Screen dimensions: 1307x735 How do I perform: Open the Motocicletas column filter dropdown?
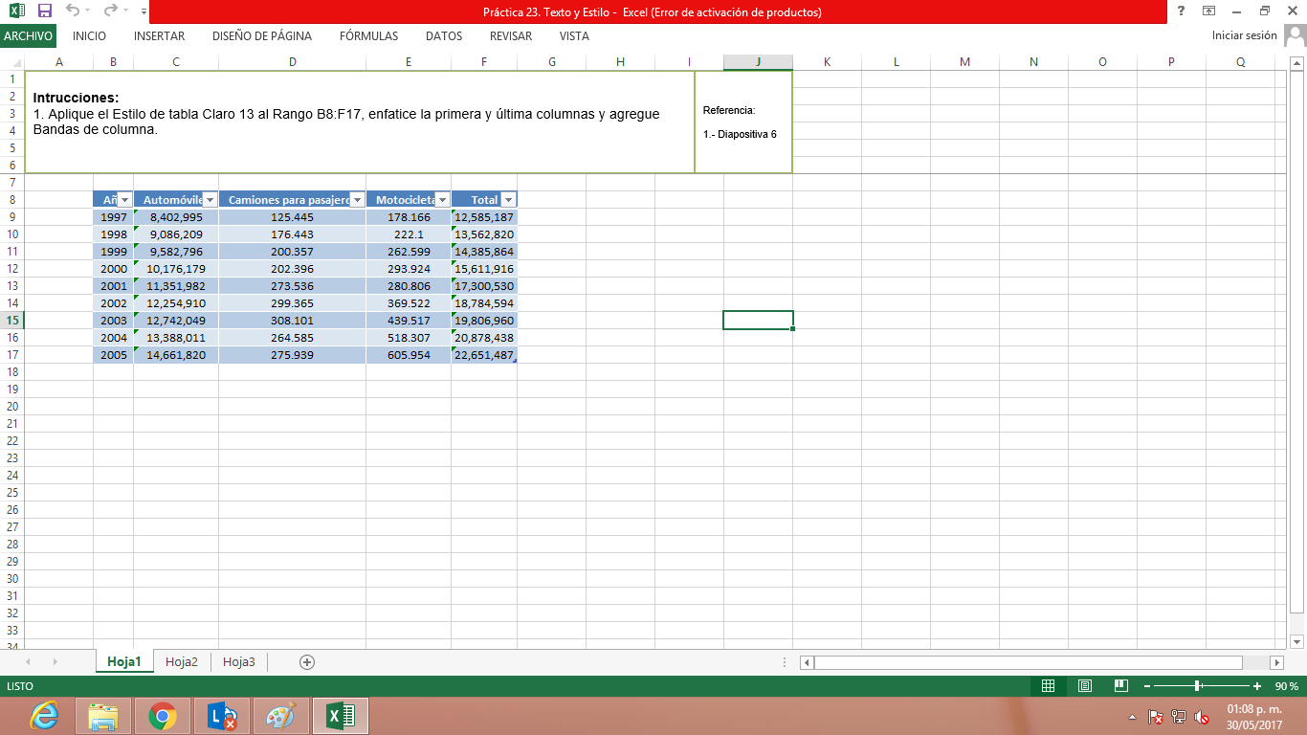[x=442, y=200]
